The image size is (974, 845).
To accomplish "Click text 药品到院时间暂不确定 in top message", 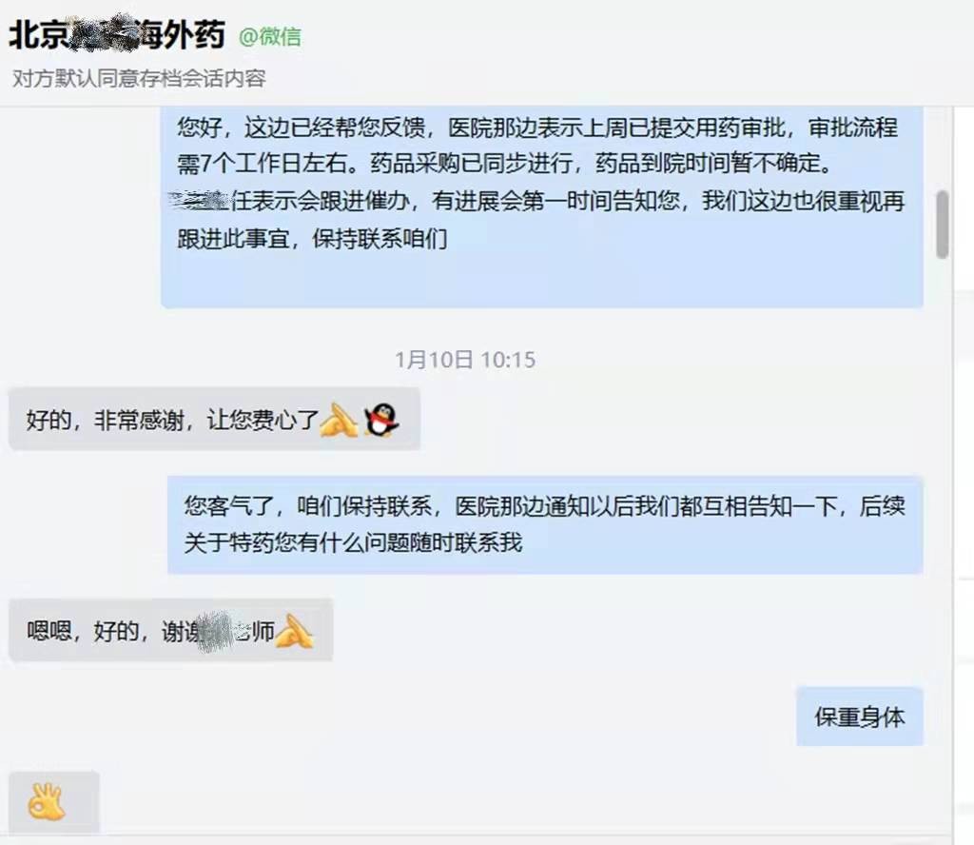I will [x=714, y=164].
